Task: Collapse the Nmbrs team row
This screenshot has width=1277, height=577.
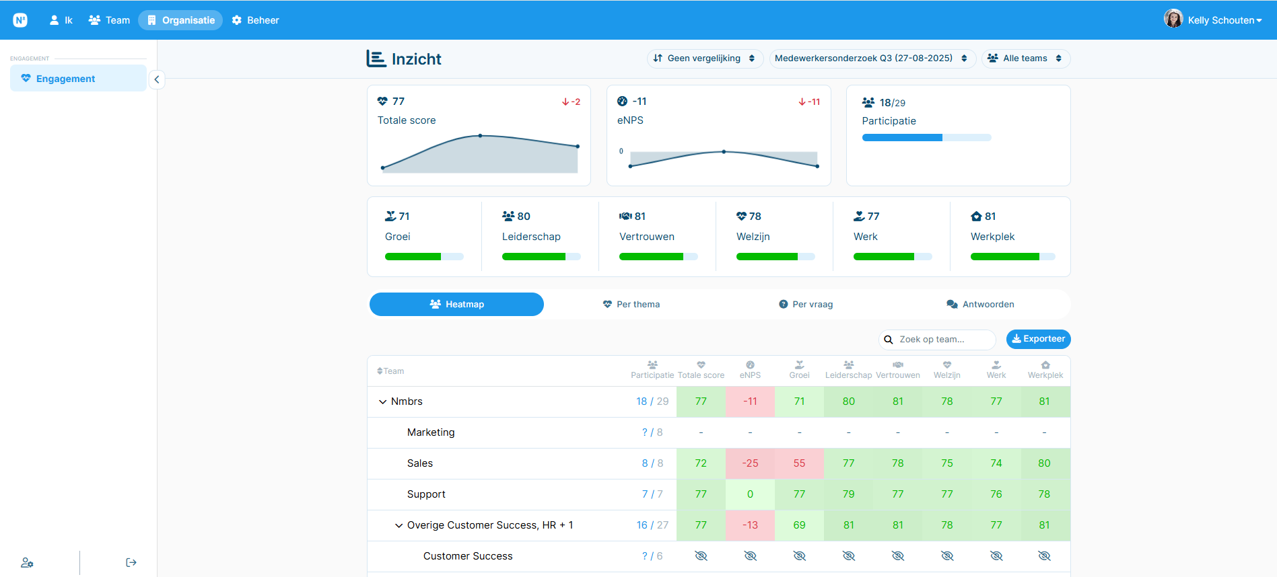Action: pos(382,401)
